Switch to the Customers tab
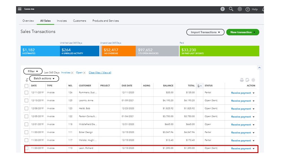282x159 pixels. (79, 21)
